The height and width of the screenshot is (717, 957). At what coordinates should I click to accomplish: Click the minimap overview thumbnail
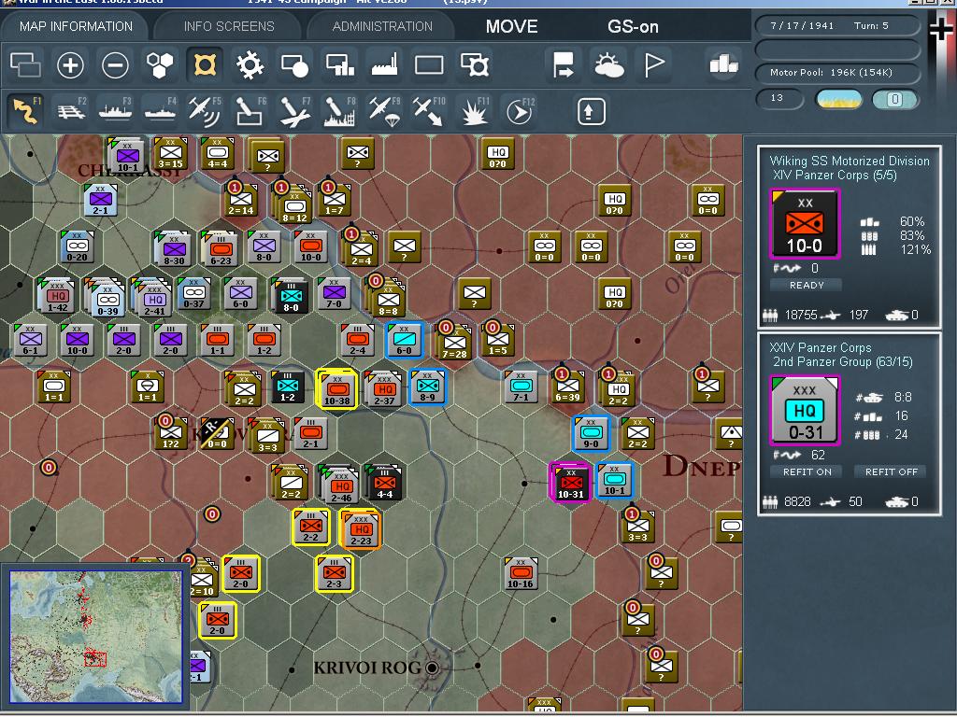96,637
